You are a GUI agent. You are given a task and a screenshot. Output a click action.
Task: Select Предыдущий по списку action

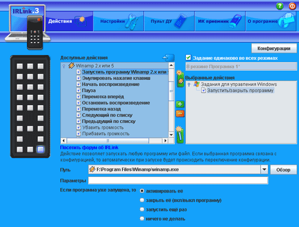coord(108,121)
